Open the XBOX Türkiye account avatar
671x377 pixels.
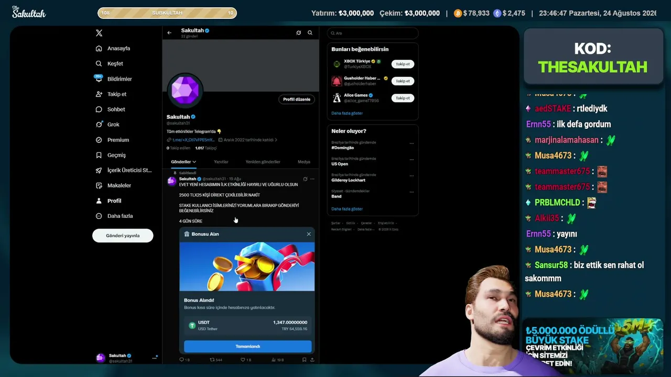click(337, 64)
